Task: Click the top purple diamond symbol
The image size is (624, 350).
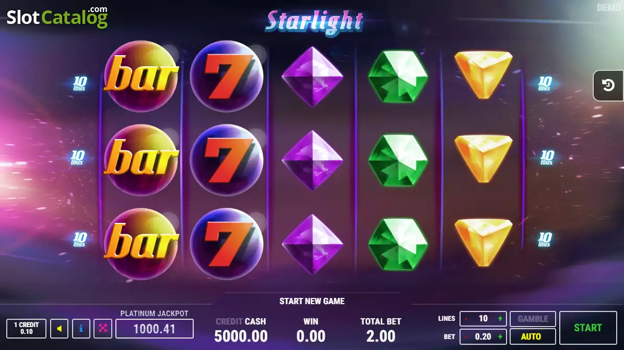Action: tap(312, 76)
